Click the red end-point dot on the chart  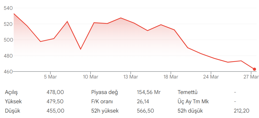pos(254,69)
